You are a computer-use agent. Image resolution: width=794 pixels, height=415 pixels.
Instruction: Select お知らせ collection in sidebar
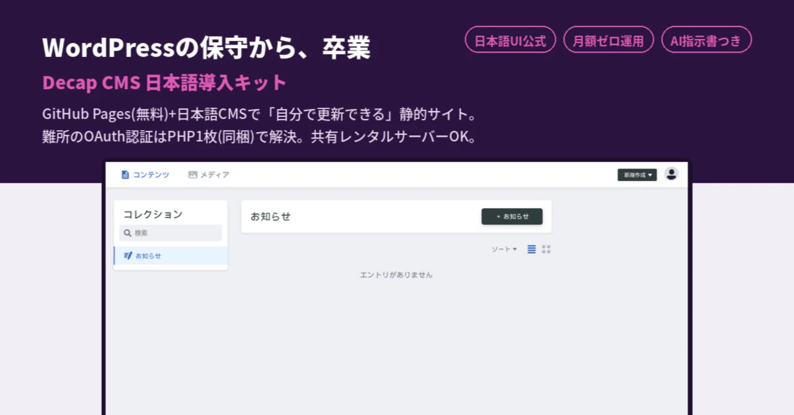171,256
